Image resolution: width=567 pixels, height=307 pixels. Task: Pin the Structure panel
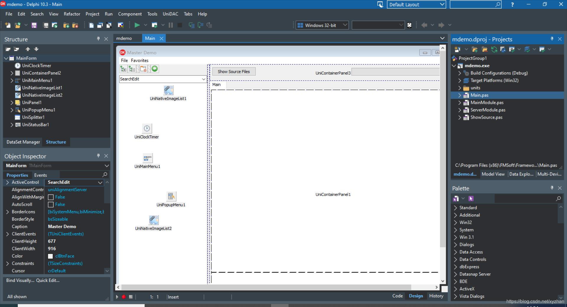pos(98,39)
